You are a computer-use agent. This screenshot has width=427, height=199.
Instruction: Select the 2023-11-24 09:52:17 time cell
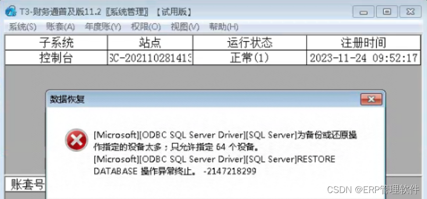pos(364,58)
